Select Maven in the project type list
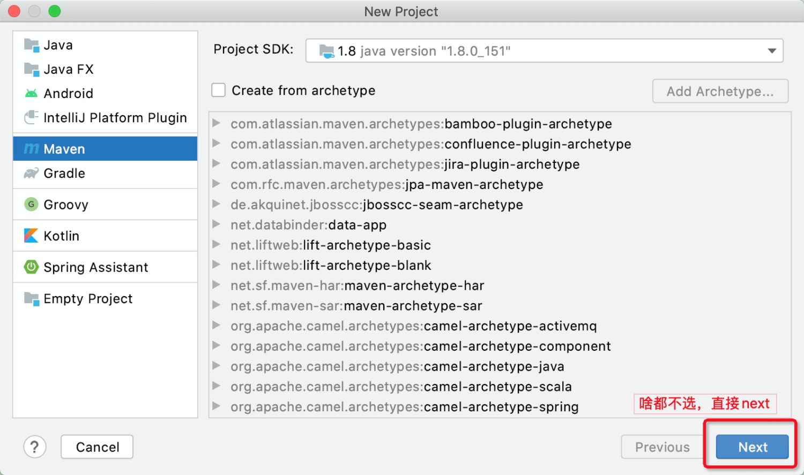The image size is (804, 475). pos(64,149)
